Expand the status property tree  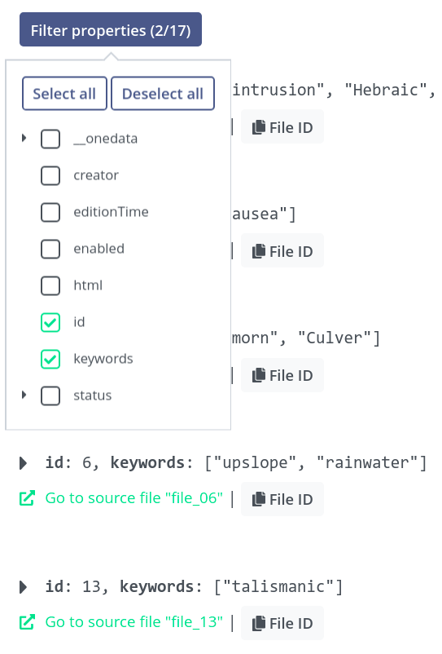24,395
